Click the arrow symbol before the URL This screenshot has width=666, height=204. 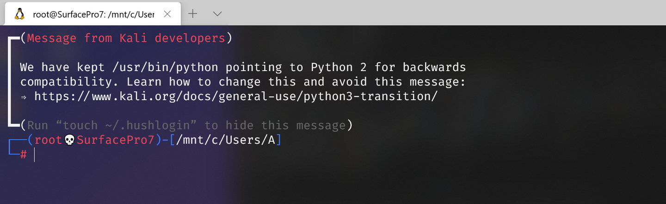[x=24, y=97]
